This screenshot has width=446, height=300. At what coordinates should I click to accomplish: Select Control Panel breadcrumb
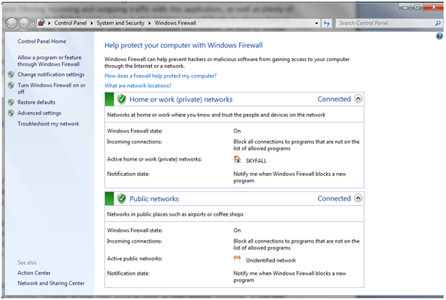point(71,23)
